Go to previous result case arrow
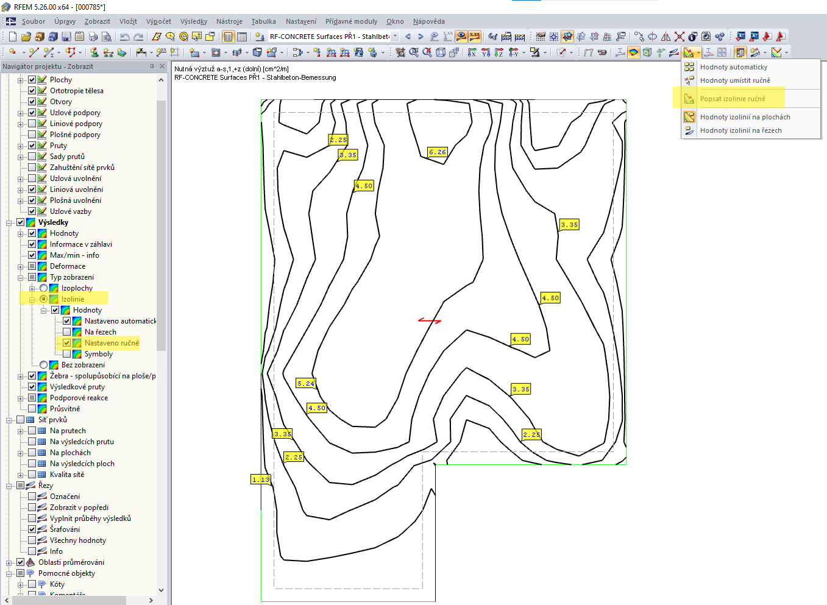827x605 pixels. click(x=408, y=37)
